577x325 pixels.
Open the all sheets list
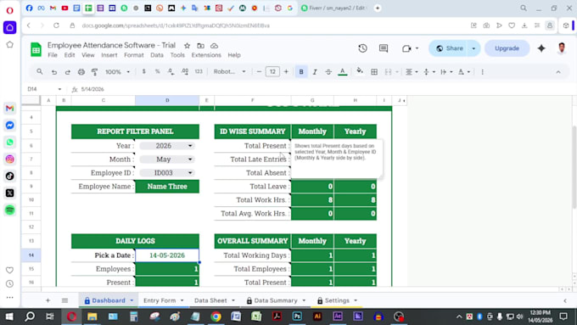click(x=64, y=300)
